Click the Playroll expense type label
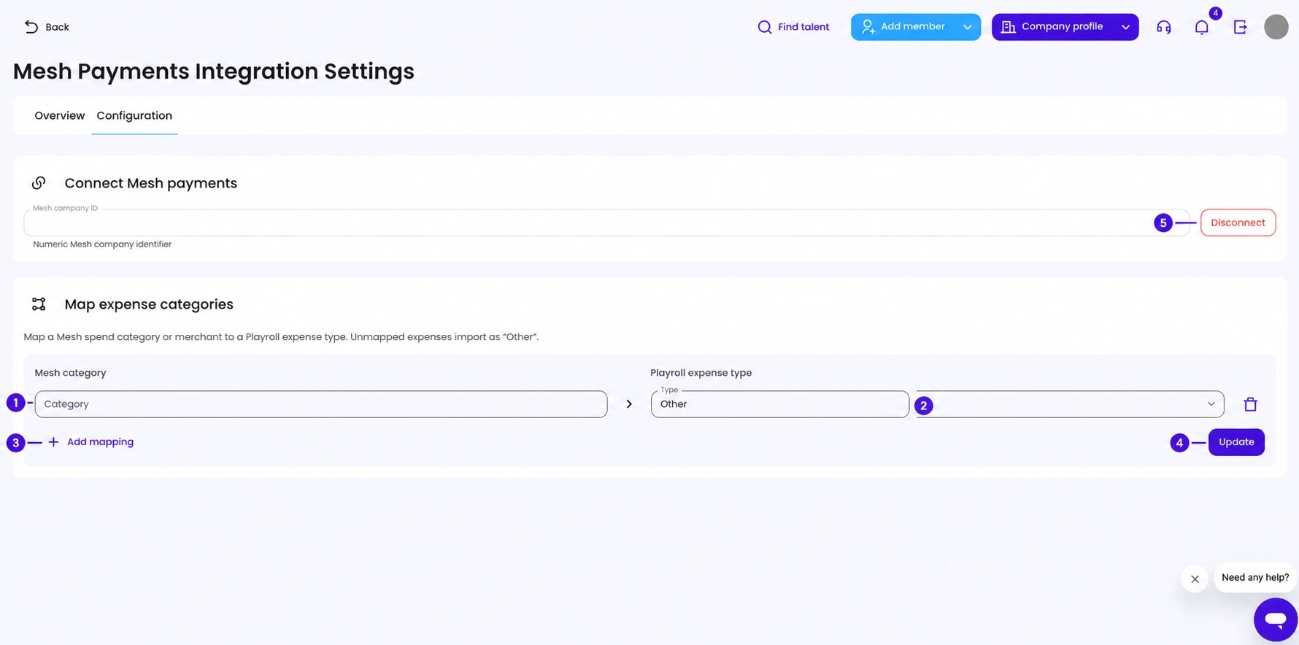The width and height of the screenshot is (1299, 645). [x=701, y=373]
